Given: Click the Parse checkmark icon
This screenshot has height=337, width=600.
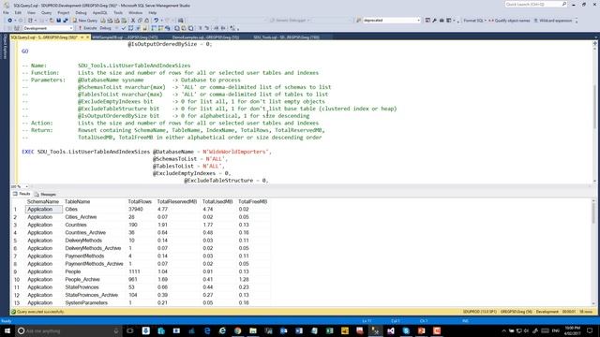Looking at the screenshot, I should (123, 28).
